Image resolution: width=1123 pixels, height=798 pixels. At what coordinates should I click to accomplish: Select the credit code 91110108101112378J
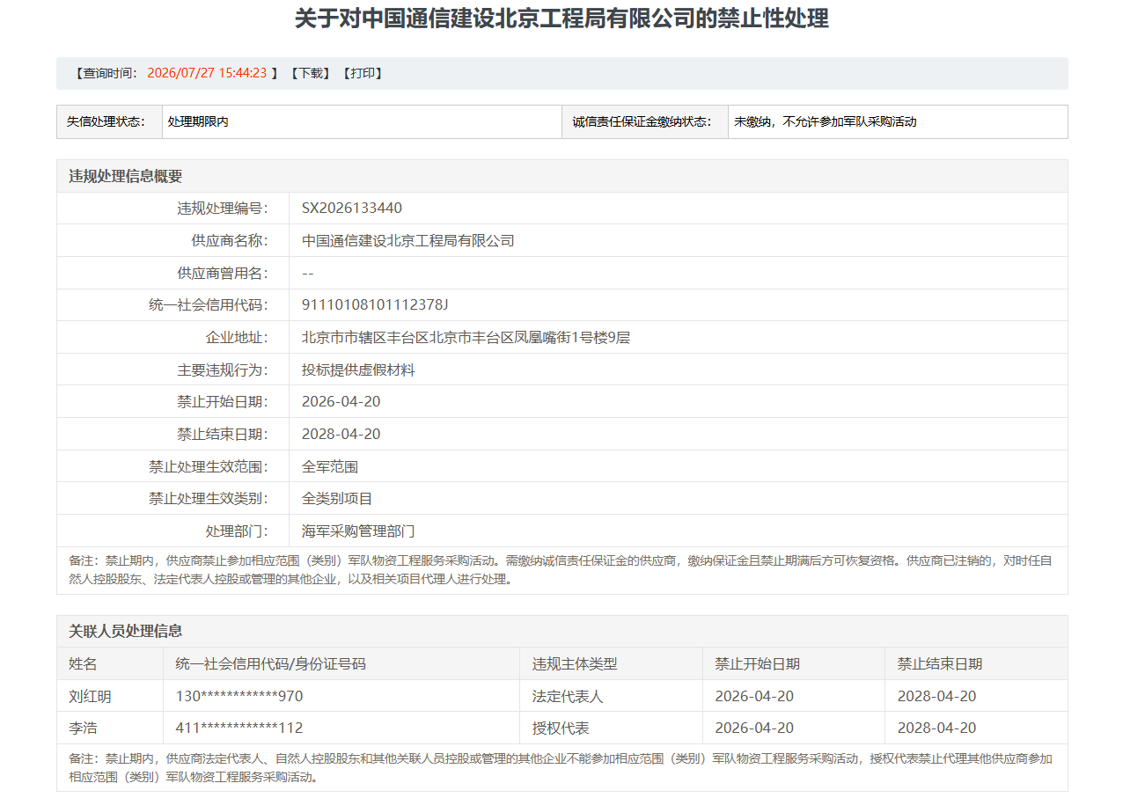coord(375,304)
